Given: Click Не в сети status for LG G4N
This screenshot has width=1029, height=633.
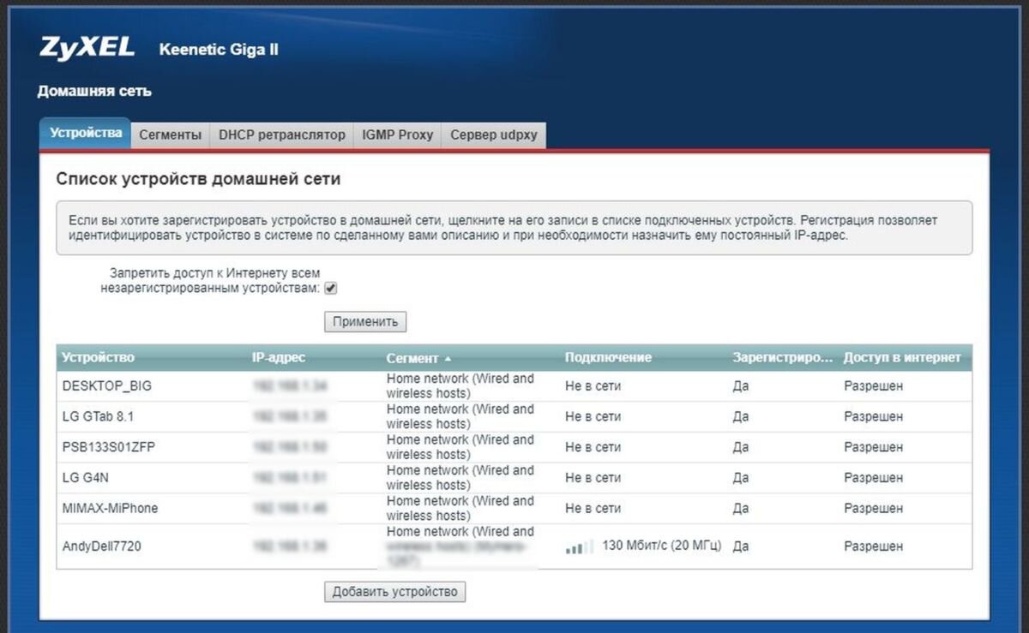Looking at the screenshot, I should pyautogui.click(x=593, y=478).
